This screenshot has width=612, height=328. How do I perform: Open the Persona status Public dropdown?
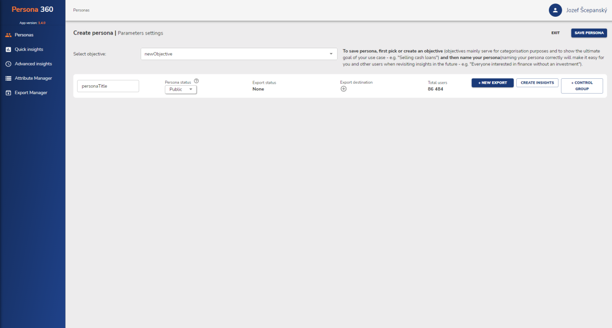181,90
